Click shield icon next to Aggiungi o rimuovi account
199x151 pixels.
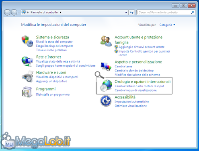pos(116,47)
